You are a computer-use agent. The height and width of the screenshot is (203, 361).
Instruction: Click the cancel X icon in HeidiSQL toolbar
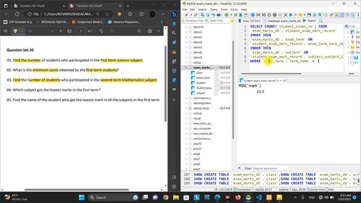[285, 15]
